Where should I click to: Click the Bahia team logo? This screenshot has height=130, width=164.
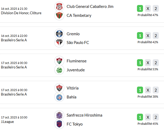coord(59,97)
